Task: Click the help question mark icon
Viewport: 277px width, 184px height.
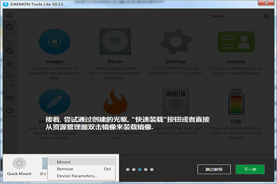Action: point(266,16)
